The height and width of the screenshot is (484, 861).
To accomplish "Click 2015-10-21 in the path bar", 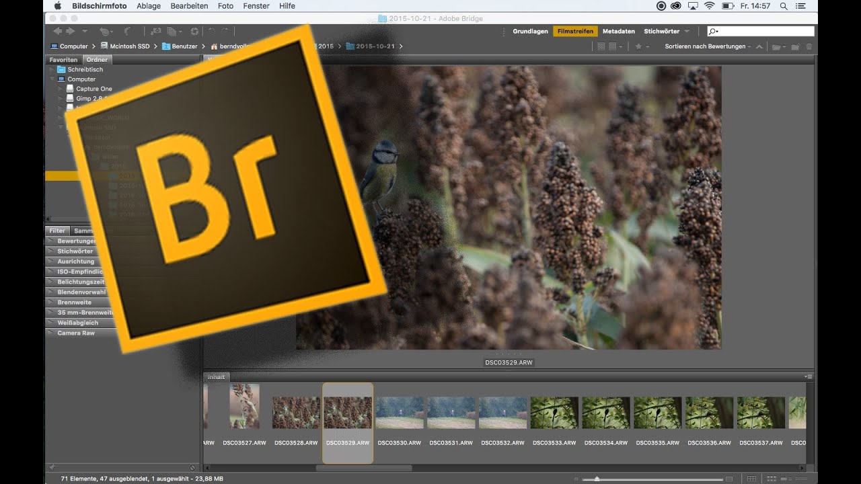I will tap(371, 46).
